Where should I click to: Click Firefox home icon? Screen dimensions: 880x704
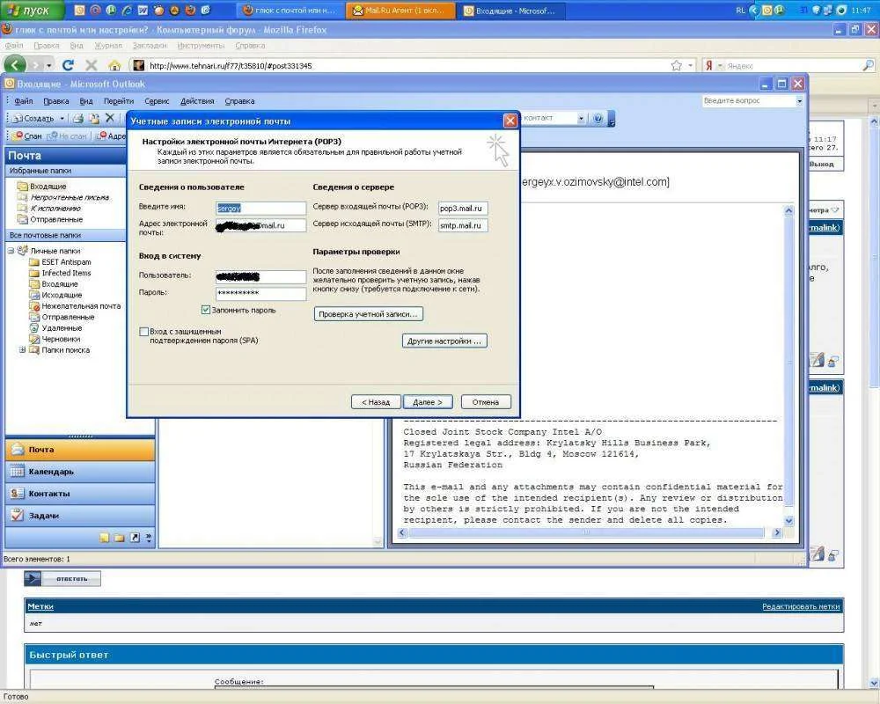(114, 65)
